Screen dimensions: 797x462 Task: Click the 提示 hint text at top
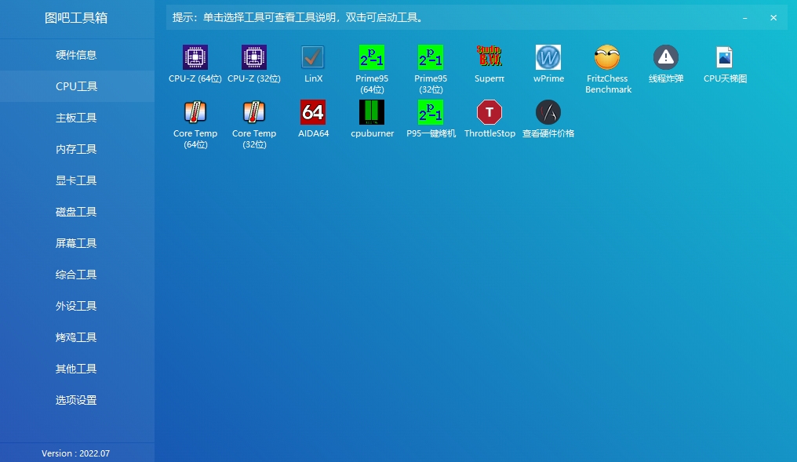tap(298, 18)
